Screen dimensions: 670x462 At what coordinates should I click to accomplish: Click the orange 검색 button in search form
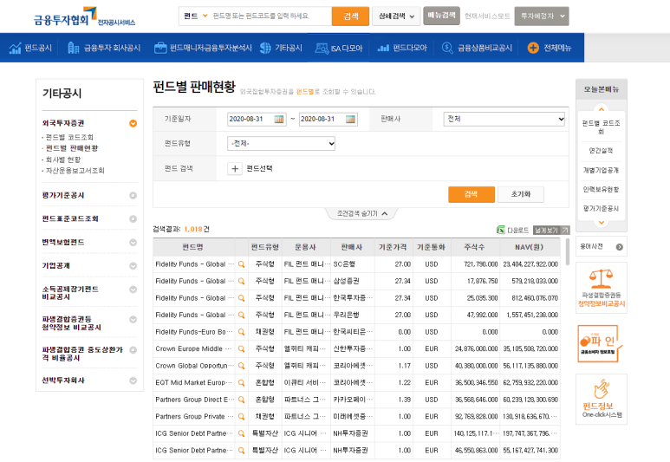472,194
